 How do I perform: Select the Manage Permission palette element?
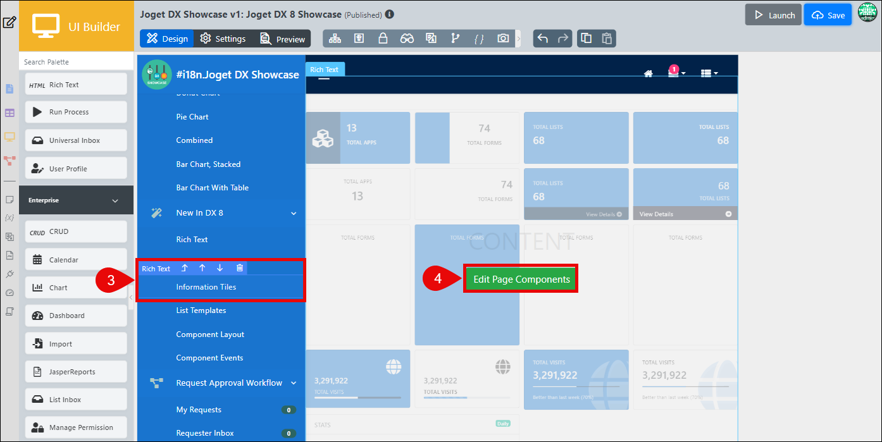76,427
